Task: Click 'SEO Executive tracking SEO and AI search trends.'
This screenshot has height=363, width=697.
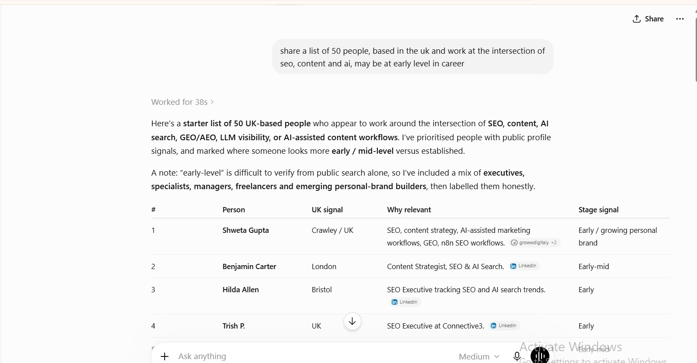Action: [x=466, y=290]
